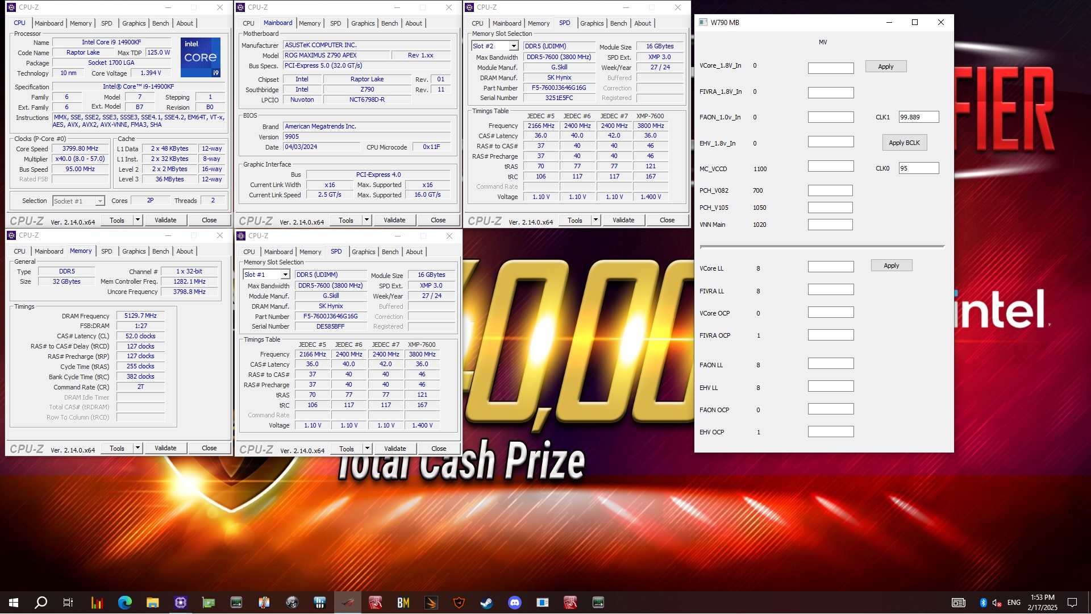This screenshot has height=614, width=1091.
Task: Click the Apply BCLK button
Action: [x=904, y=143]
